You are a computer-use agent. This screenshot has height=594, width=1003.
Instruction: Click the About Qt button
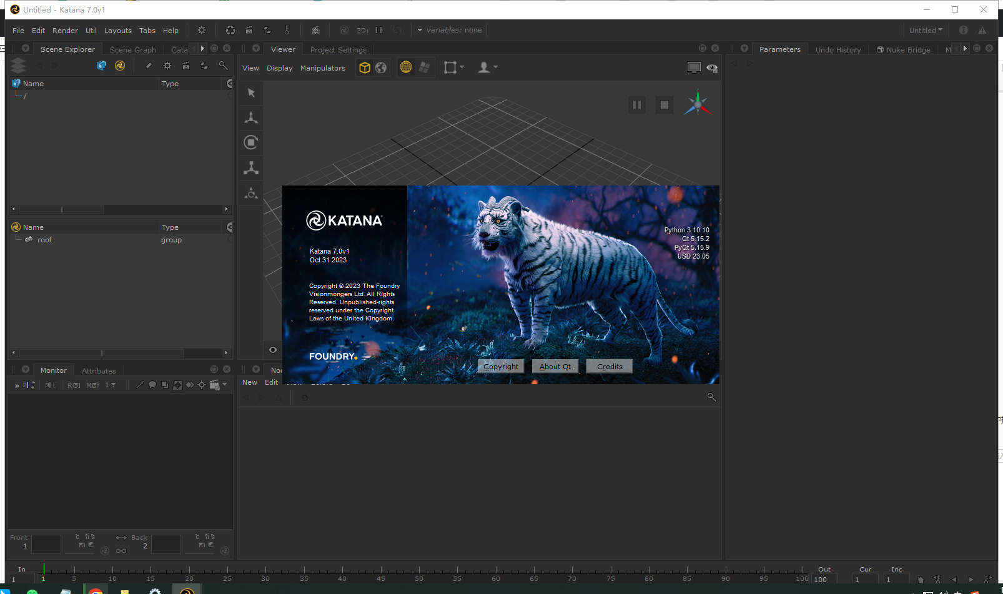pos(555,367)
